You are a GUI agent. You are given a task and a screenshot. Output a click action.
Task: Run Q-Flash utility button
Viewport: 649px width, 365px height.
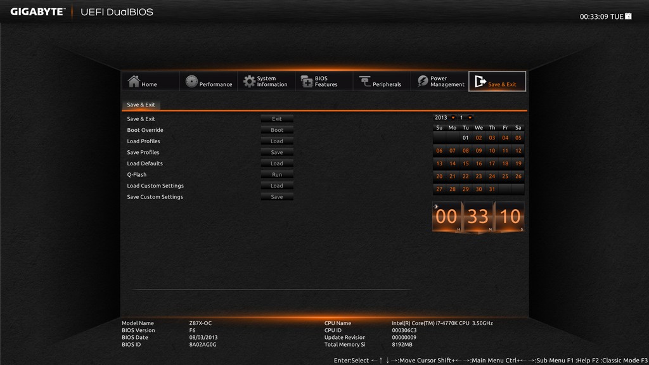(277, 175)
